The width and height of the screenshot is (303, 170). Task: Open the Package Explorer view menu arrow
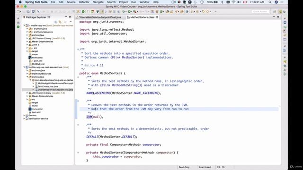tap(71, 22)
